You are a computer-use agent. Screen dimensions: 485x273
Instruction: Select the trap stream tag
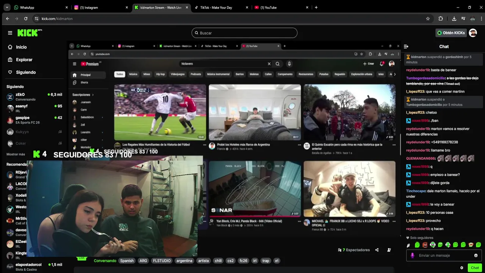click(x=266, y=261)
